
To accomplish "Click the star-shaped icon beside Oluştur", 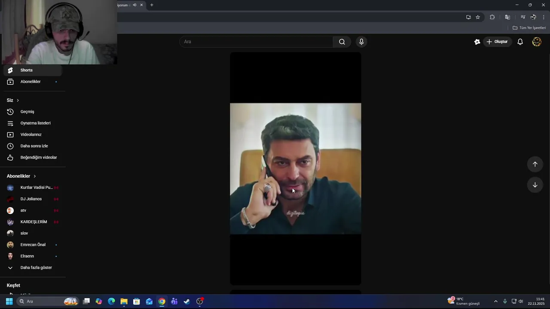I will click(x=477, y=42).
